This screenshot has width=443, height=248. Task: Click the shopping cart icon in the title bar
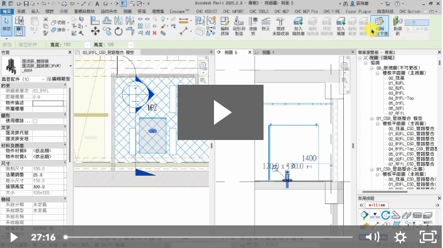tap(388, 4)
